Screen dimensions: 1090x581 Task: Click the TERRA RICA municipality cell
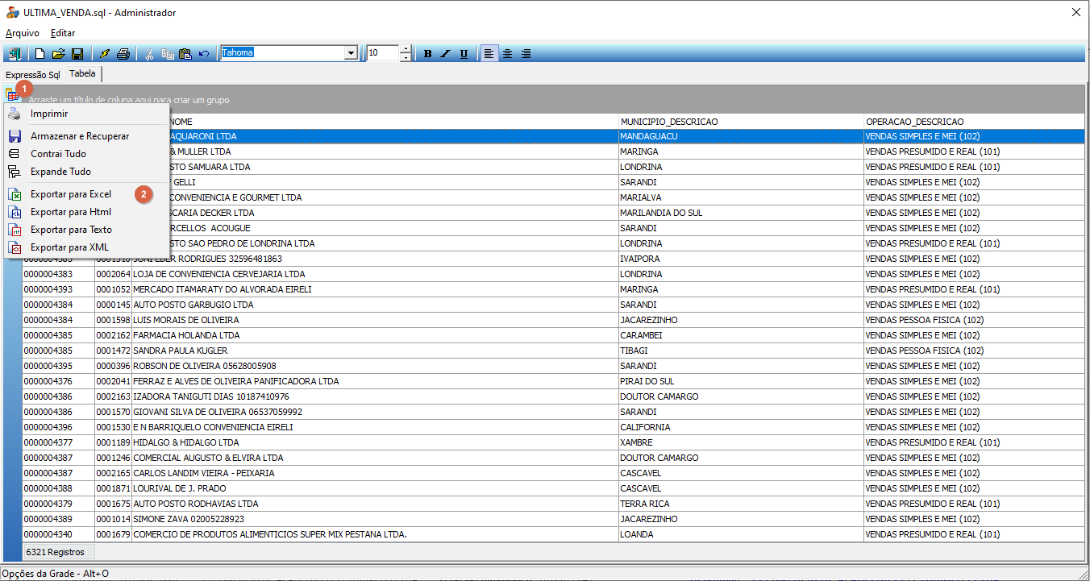click(740, 504)
